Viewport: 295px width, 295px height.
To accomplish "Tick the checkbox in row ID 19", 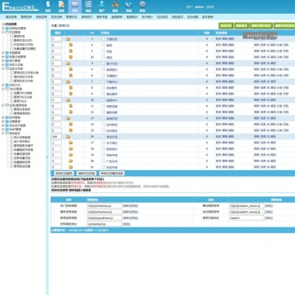I will tap(103, 155).
